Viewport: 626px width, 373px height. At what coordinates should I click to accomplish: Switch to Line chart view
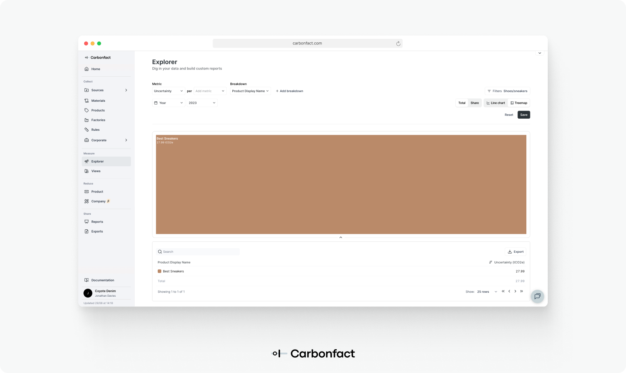(x=496, y=103)
